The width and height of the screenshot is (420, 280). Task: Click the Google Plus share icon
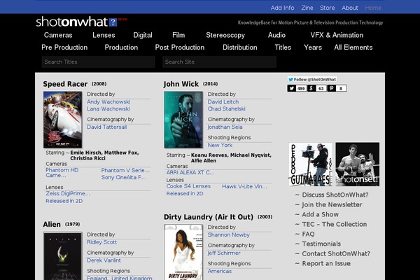pos(311,88)
